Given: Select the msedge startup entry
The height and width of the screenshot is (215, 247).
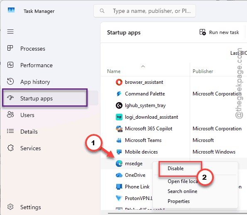Looking at the screenshot, I should (x=134, y=164).
